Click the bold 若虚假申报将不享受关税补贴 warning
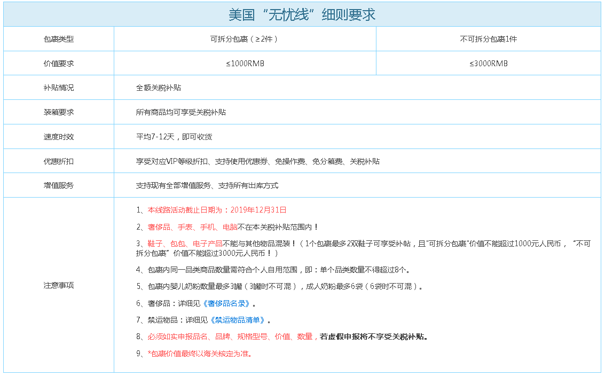The width and height of the screenshot is (605, 376). (373, 336)
